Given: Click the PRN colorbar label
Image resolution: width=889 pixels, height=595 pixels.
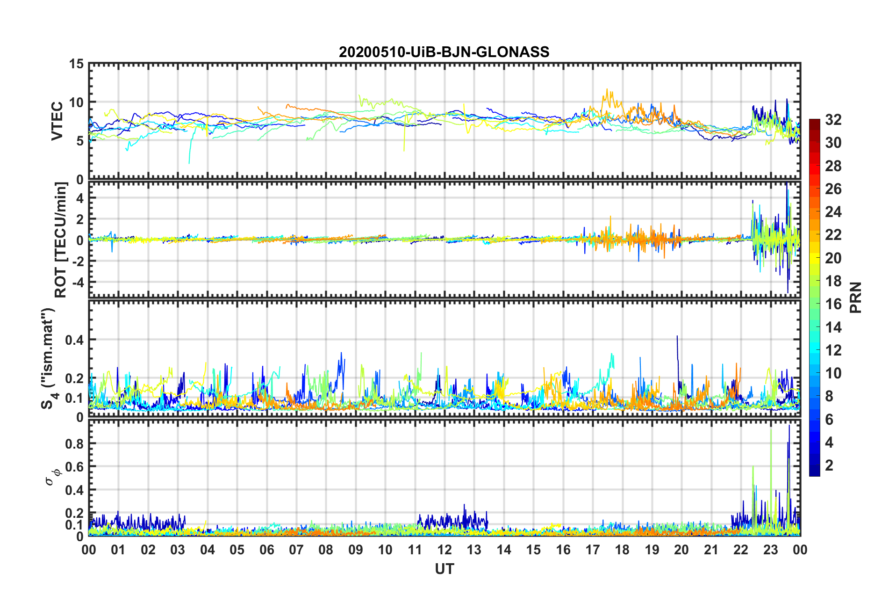Looking at the screenshot, I should pos(856,297).
